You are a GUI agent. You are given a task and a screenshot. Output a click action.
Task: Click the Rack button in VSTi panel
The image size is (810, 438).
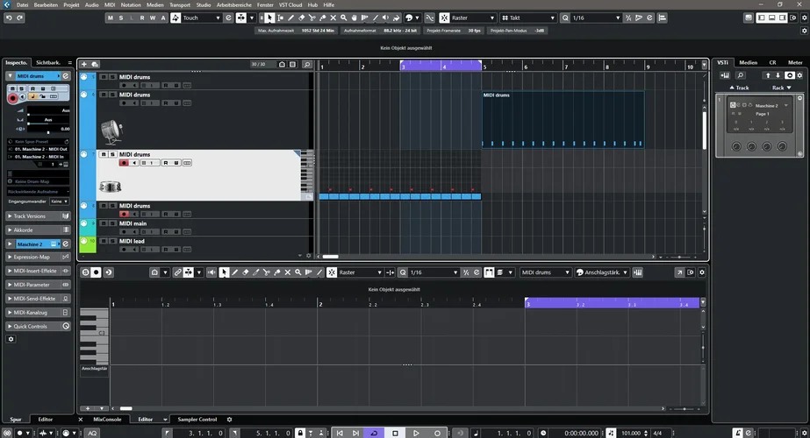(779, 88)
